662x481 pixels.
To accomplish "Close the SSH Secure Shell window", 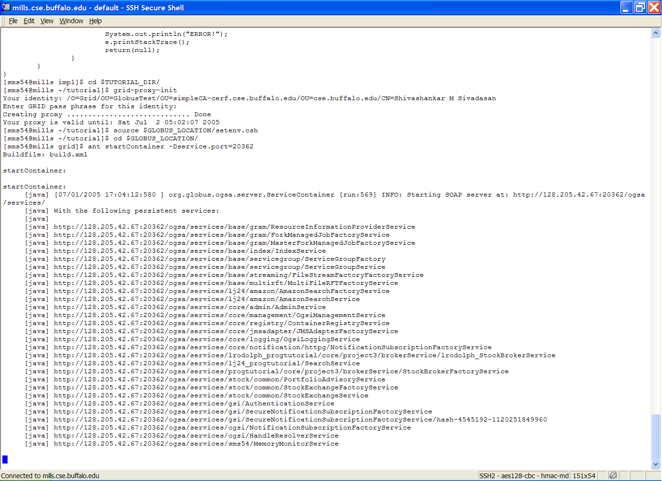I will click(x=654, y=7).
